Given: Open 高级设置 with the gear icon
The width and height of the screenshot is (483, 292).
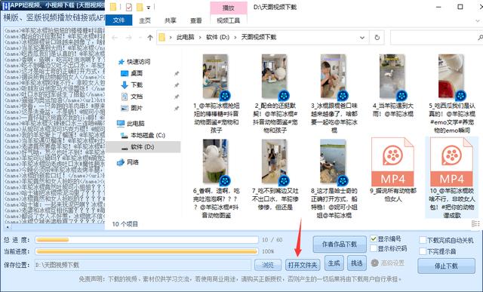Looking at the screenshot, I should 374,263.
